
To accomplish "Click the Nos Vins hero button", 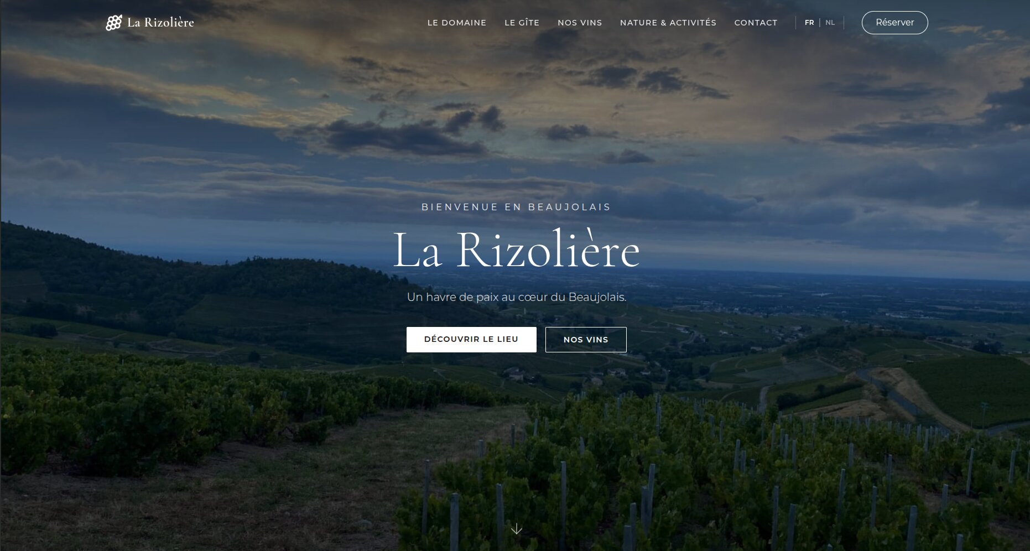I will pos(586,340).
